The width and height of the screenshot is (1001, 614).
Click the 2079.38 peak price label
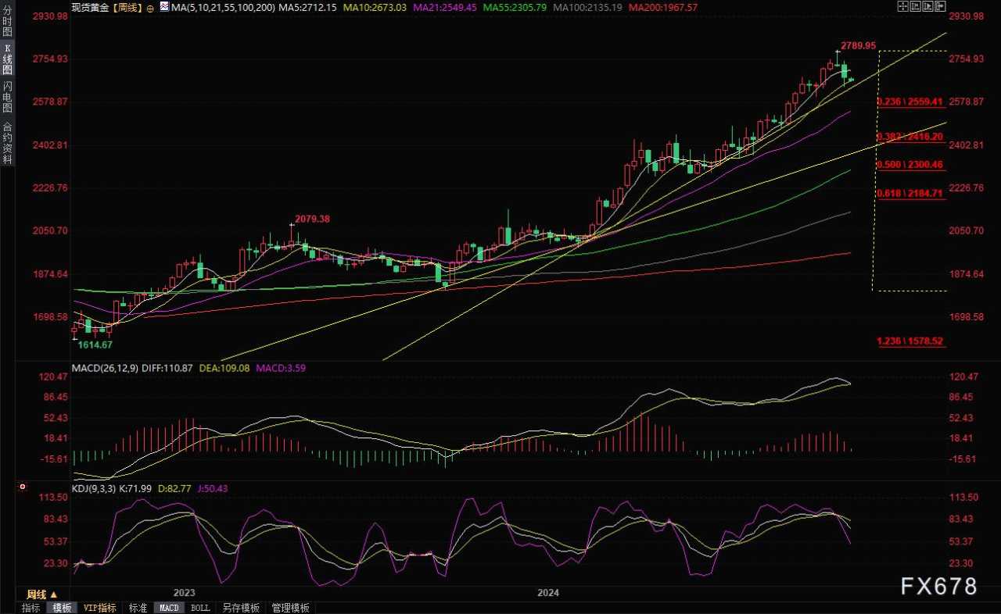(312, 220)
